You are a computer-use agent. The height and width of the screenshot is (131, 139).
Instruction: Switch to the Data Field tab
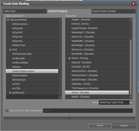(25, 11)
